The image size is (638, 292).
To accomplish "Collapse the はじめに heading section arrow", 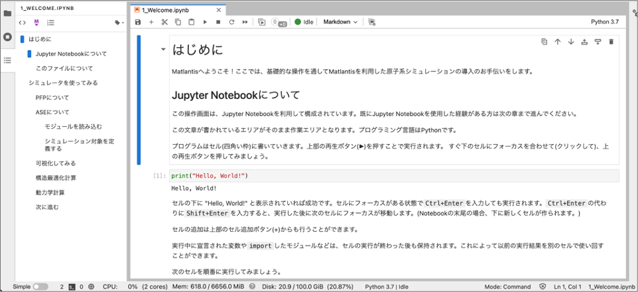I will tap(163, 50).
